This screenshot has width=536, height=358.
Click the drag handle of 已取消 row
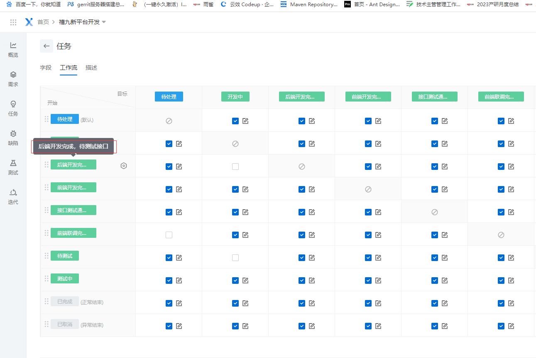point(47,324)
